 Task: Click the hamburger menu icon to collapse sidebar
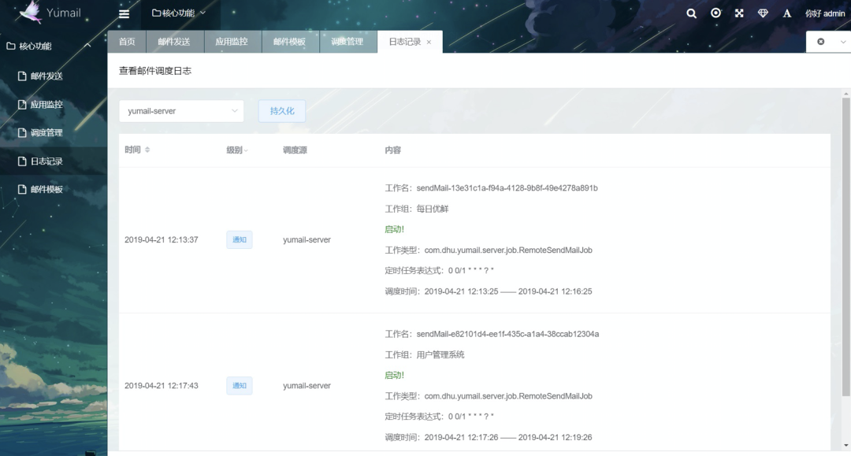pos(124,13)
